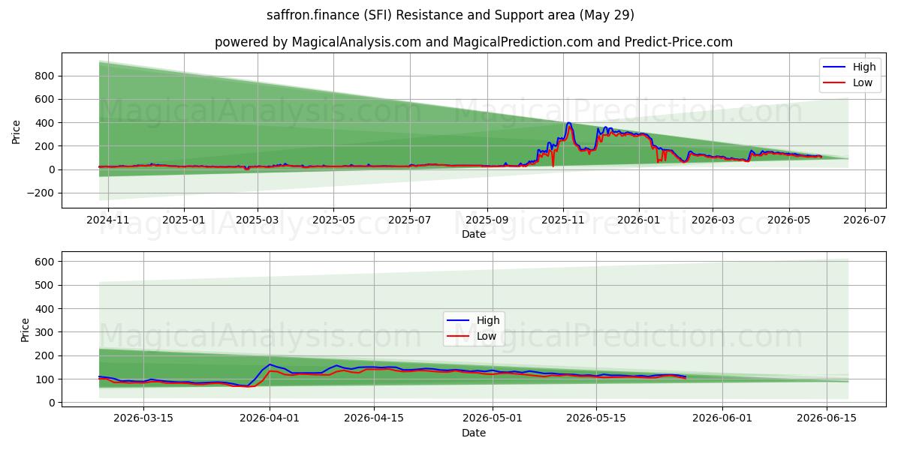901x450 pixels.
Task: Select the 2025-09 date tick label
Action: tap(487, 220)
